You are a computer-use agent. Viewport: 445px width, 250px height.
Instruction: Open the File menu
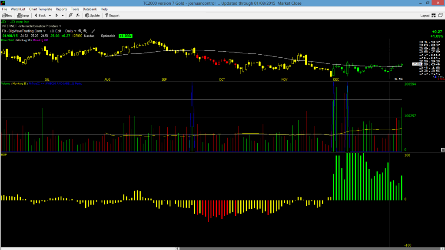(x=4, y=9)
